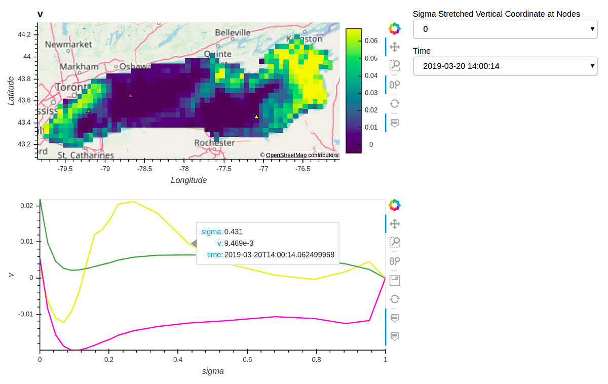Screen dimensions: 608x384
Task: Reset the map plot view
Action: 395,103
